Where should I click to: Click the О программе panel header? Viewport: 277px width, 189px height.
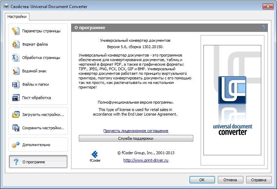(169, 28)
